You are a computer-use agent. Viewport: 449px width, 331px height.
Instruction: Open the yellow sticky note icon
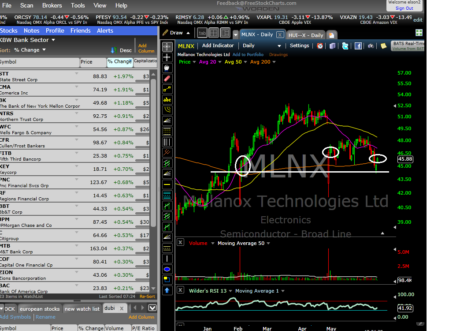point(383,46)
